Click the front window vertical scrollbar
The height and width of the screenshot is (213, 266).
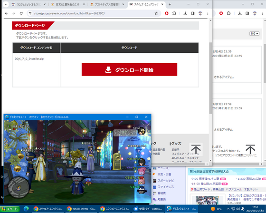coord(210,78)
